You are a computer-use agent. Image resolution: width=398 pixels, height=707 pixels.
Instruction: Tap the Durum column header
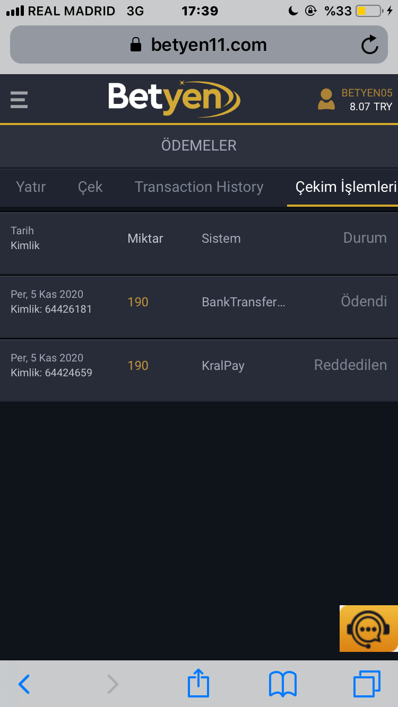(365, 238)
